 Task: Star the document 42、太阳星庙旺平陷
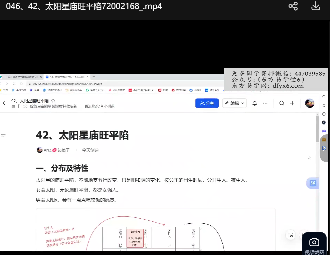[x=53, y=101]
